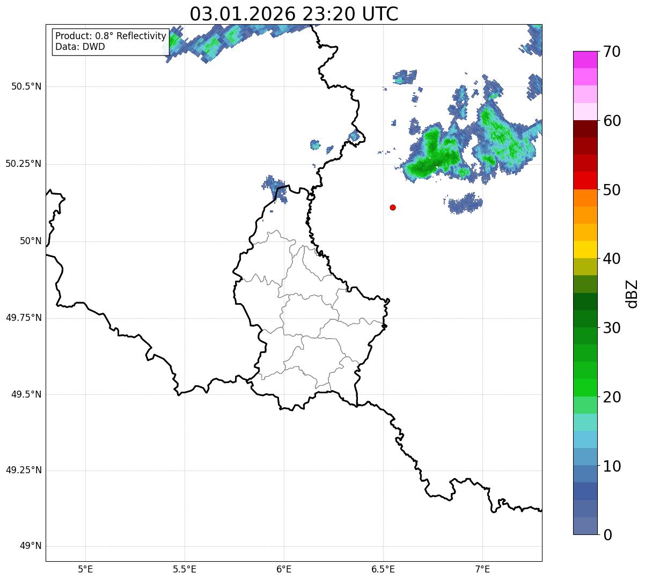Click the red station marker dot
Viewport: 645px width, 580px height.
(x=393, y=207)
